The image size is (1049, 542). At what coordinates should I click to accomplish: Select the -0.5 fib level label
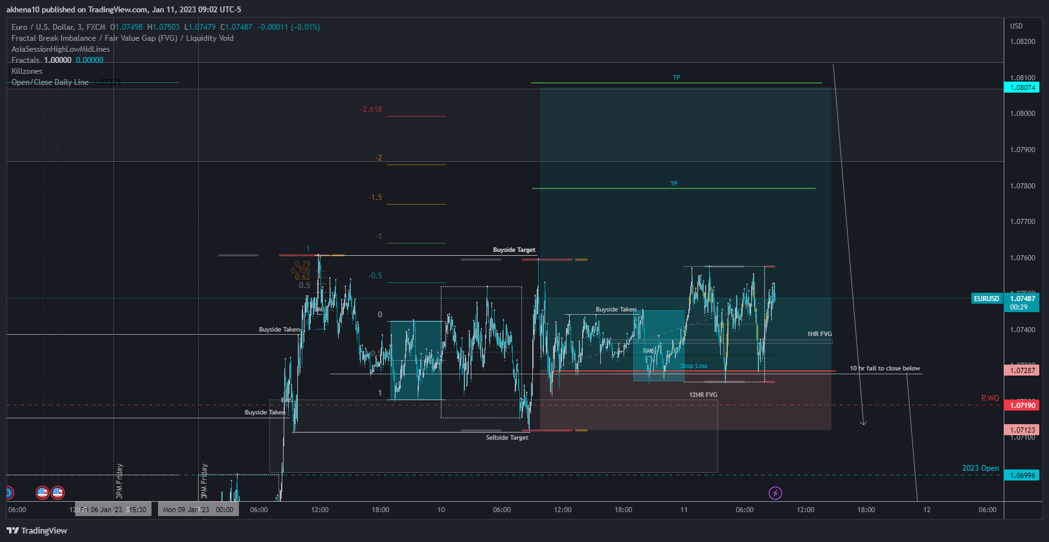coord(375,276)
